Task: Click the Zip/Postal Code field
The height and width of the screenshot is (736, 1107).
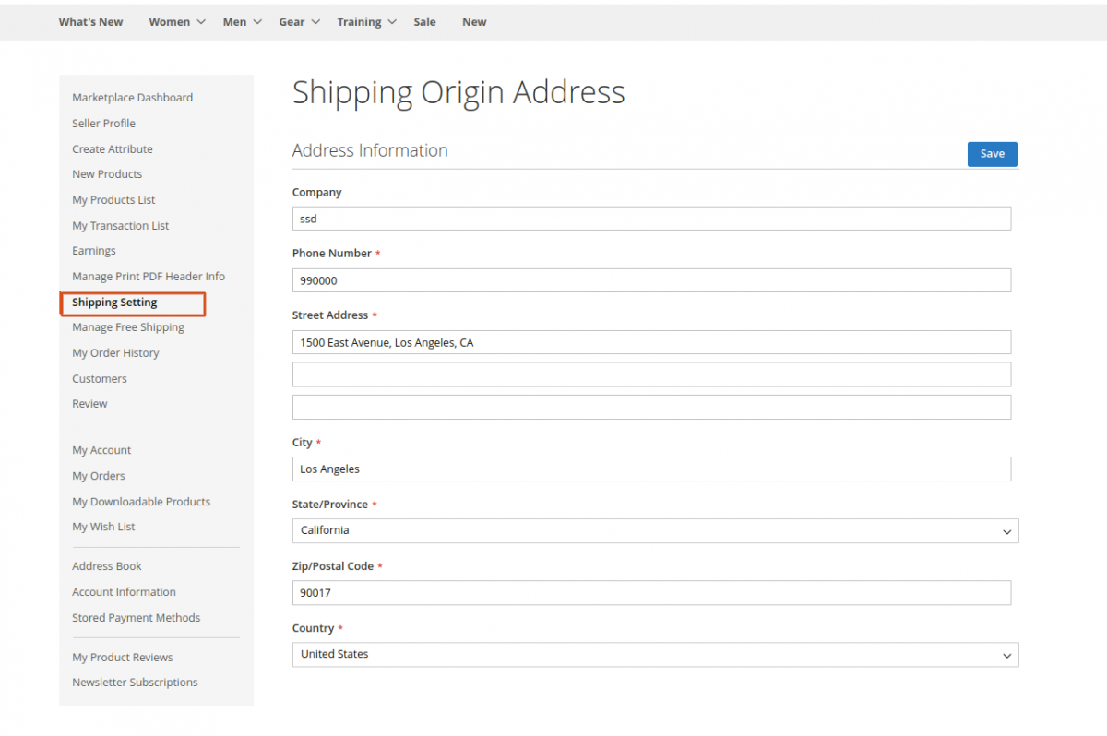Action: pyautogui.click(x=651, y=592)
